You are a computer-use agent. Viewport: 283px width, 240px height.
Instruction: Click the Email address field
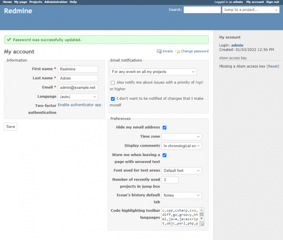click(x=78, y=88)
